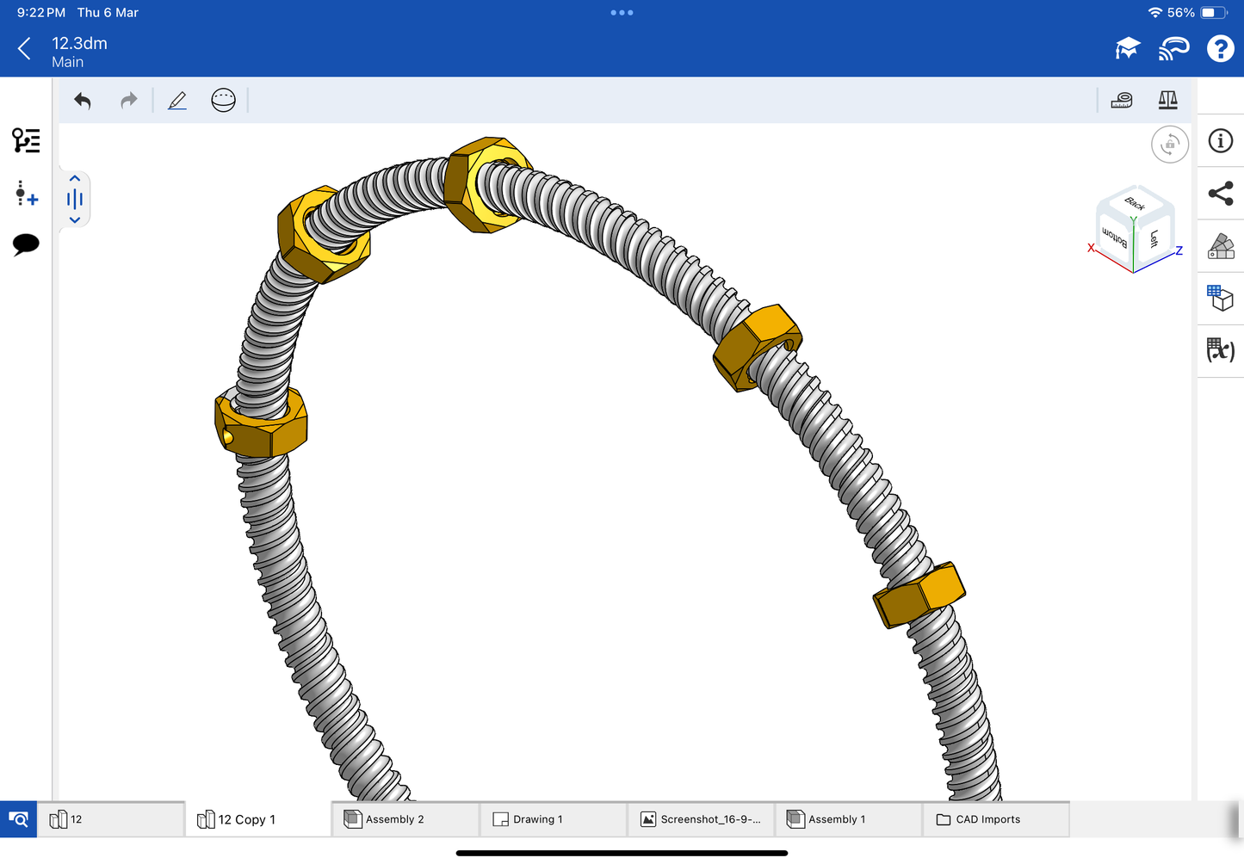Open the variable table panel
This screenshot has height=864, width=1244.
[1220, 350]
